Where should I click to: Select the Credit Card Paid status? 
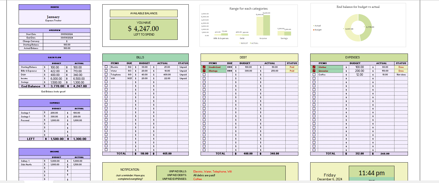coord(292,67)
